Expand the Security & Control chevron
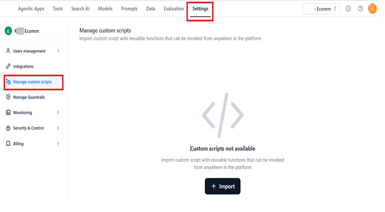 [58, 128]
